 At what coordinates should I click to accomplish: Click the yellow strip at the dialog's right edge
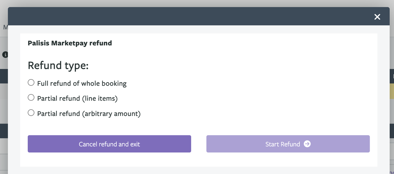pyautogui.click(x=392, y=91)
